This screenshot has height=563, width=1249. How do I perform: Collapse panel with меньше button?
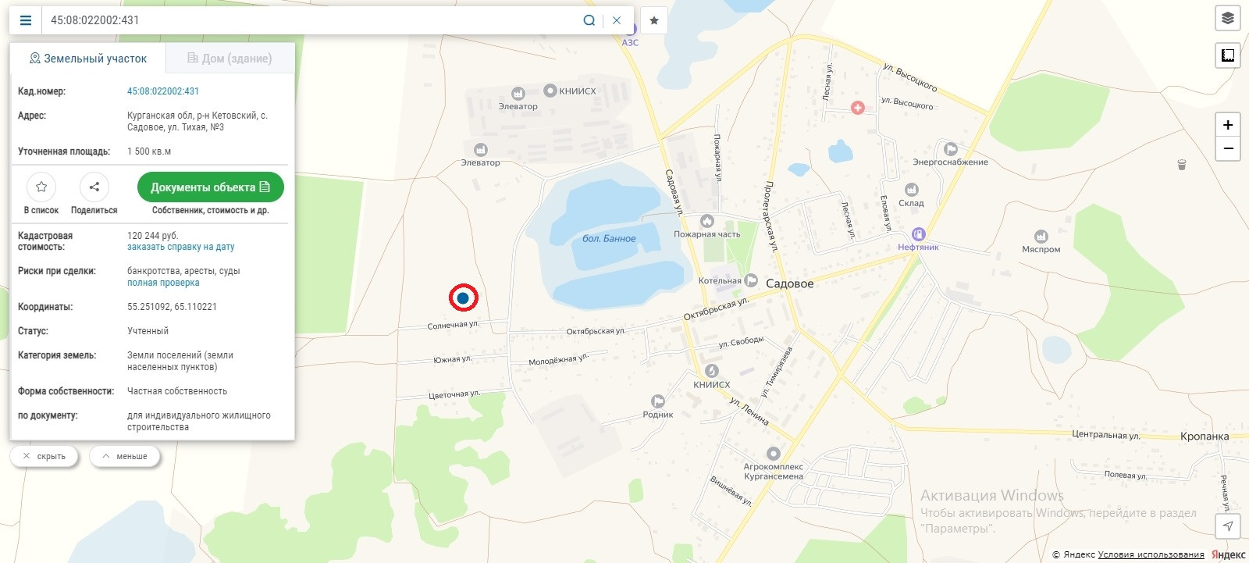(x=125, y=456)
